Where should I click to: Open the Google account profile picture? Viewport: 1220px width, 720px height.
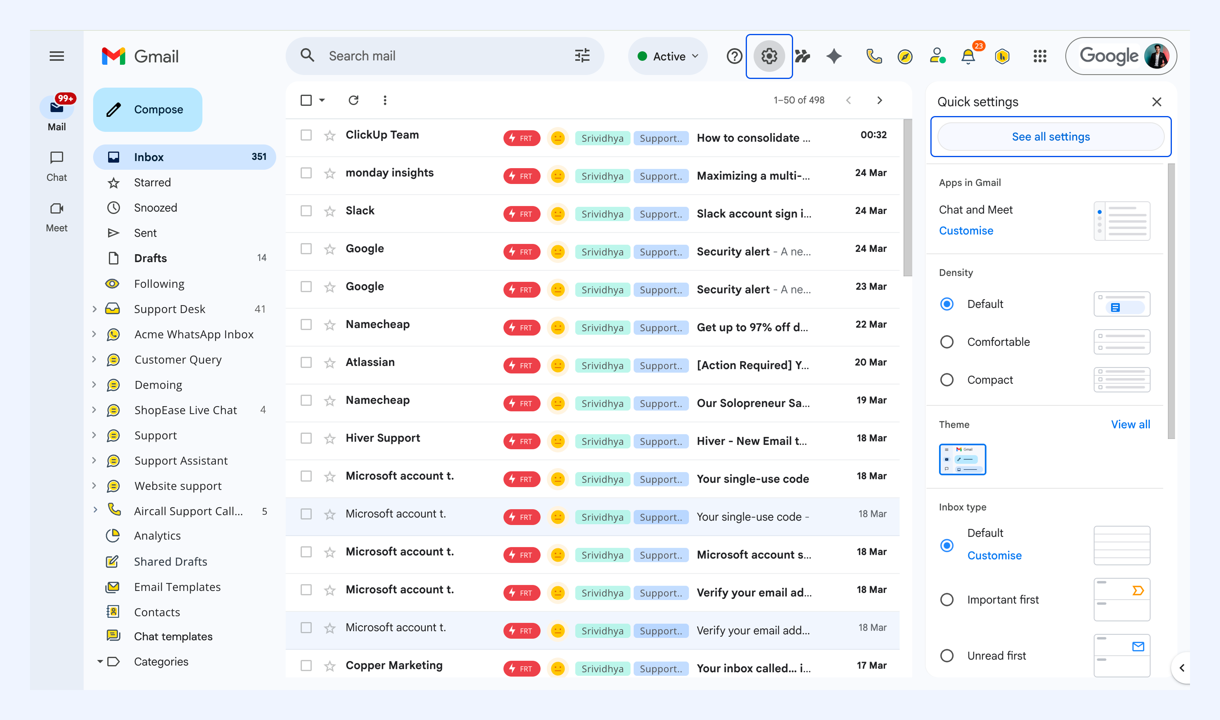[1156, 56]
